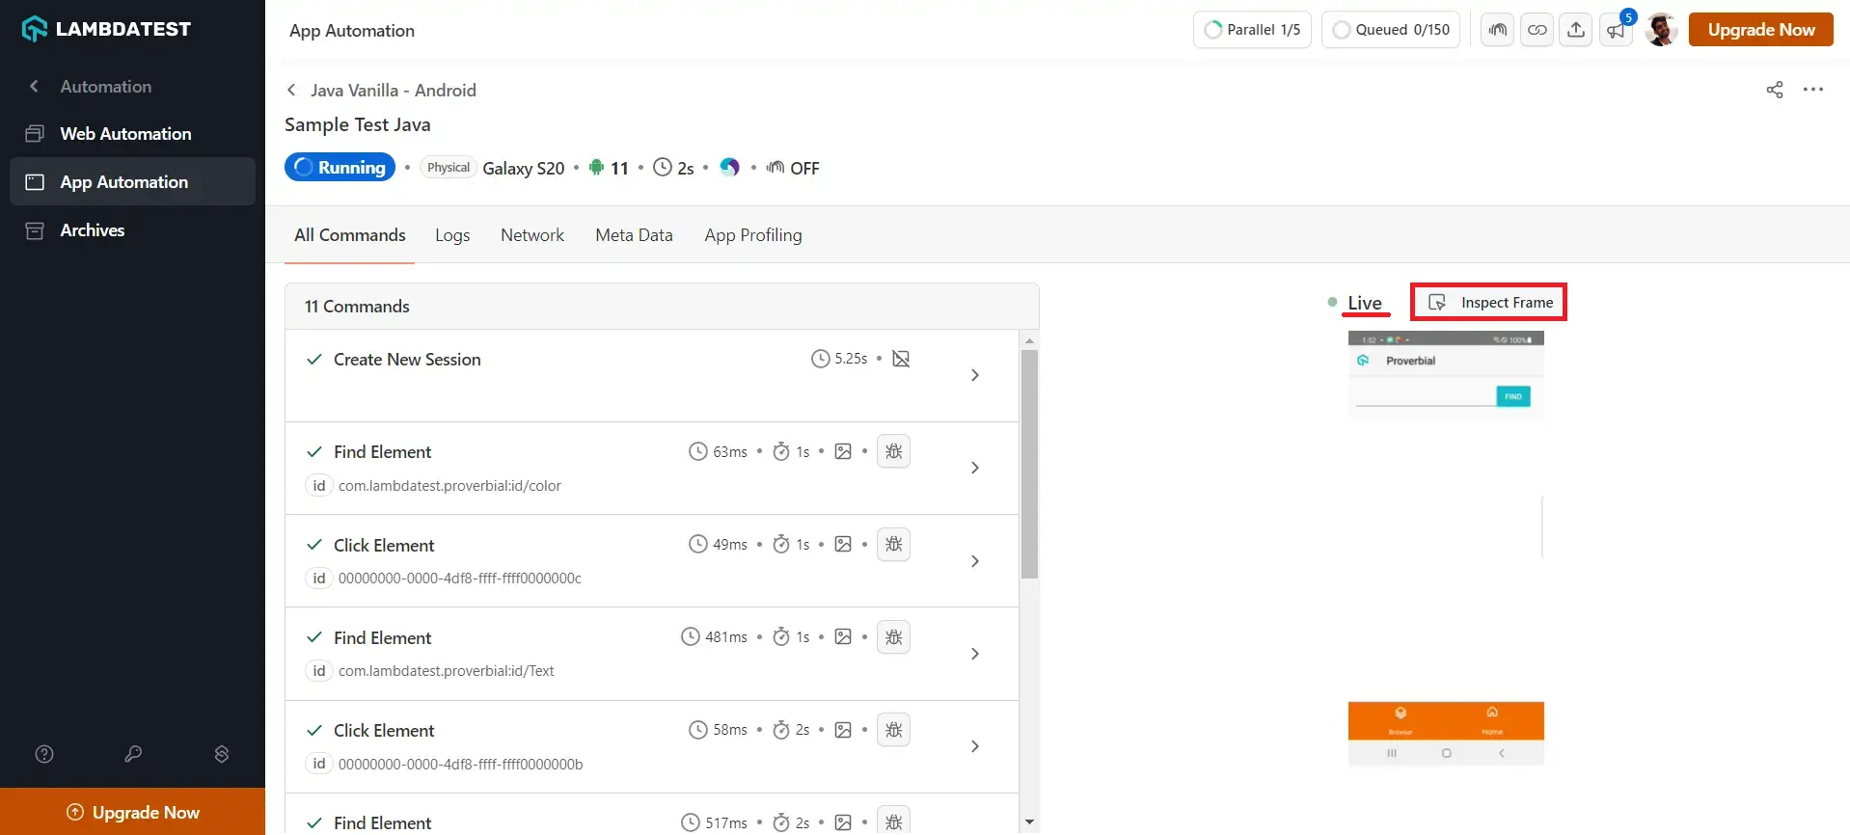
Task: Expand Click Element ffff0000000c command
Action: tap(975, 561)
